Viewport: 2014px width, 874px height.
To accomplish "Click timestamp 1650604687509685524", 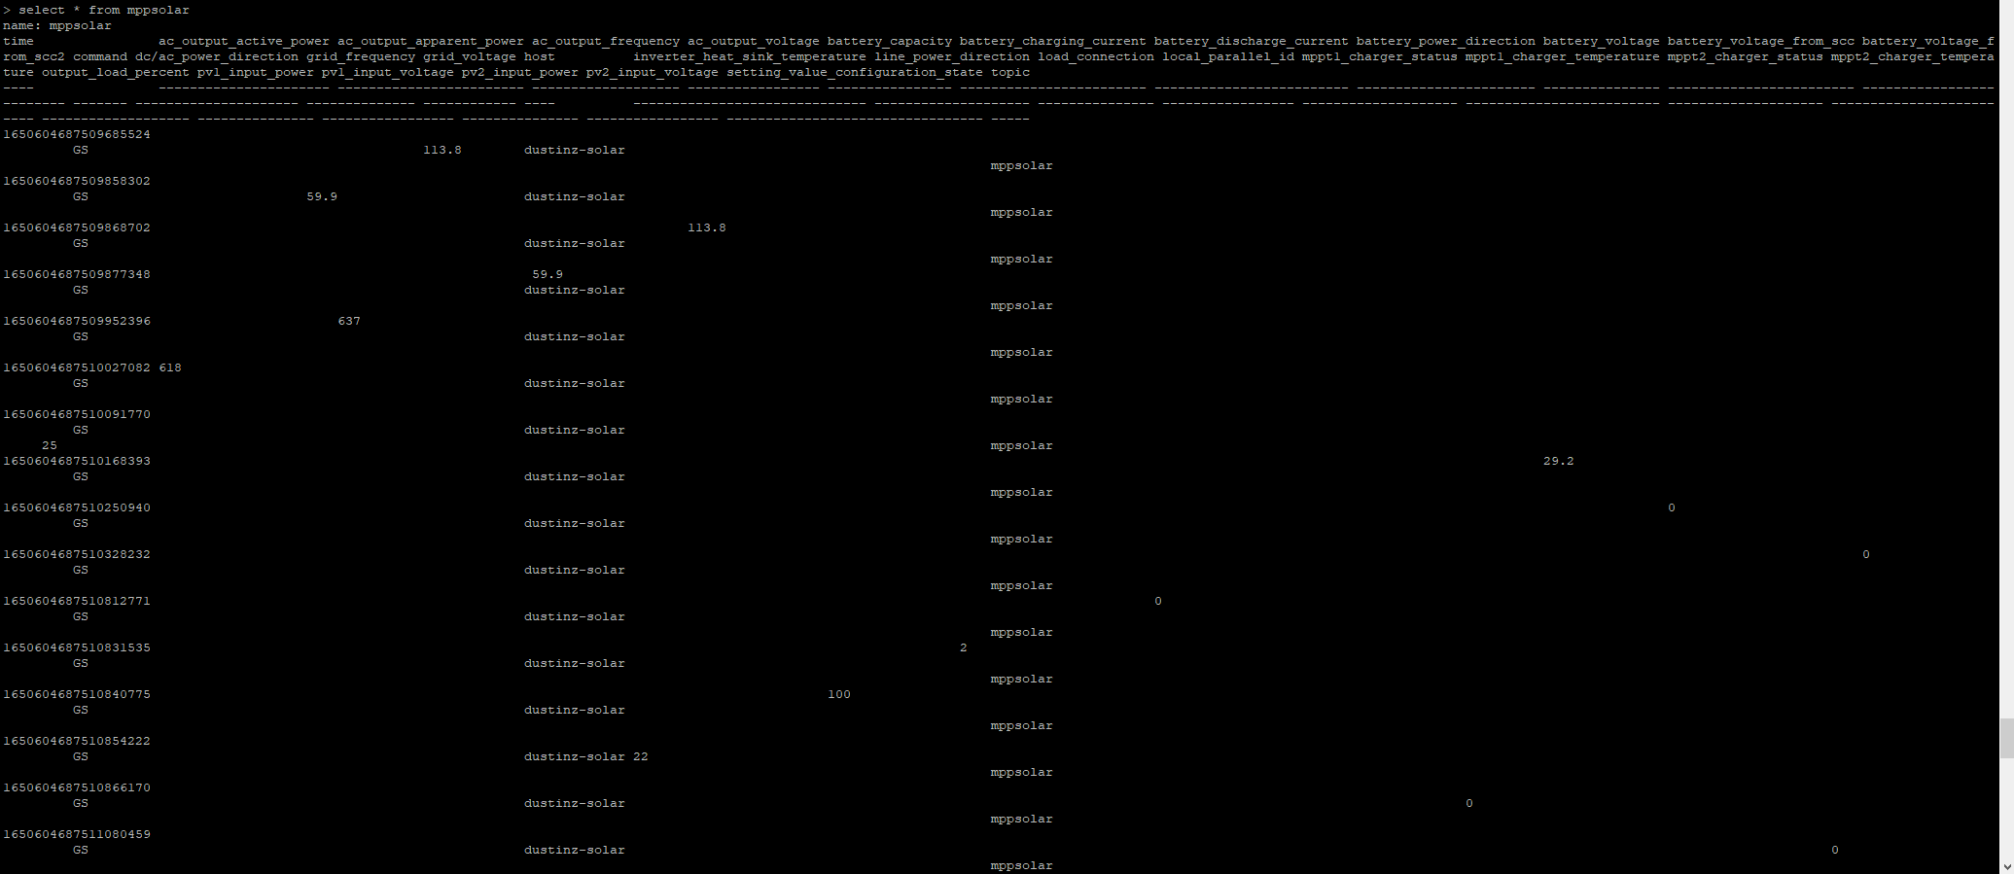I will [x=77, y=134].
